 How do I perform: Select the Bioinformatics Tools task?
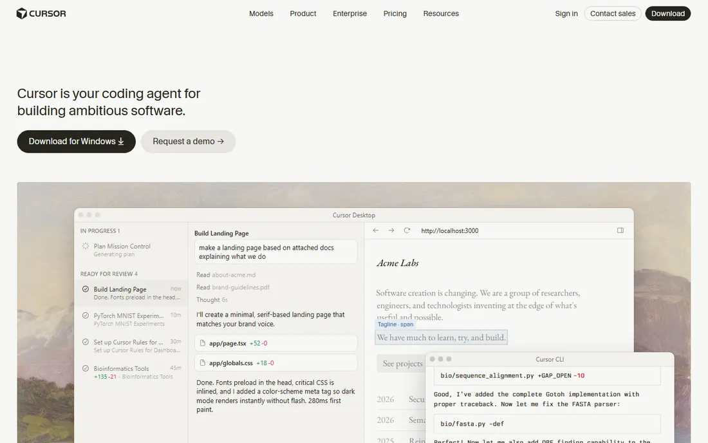point(131,372)
